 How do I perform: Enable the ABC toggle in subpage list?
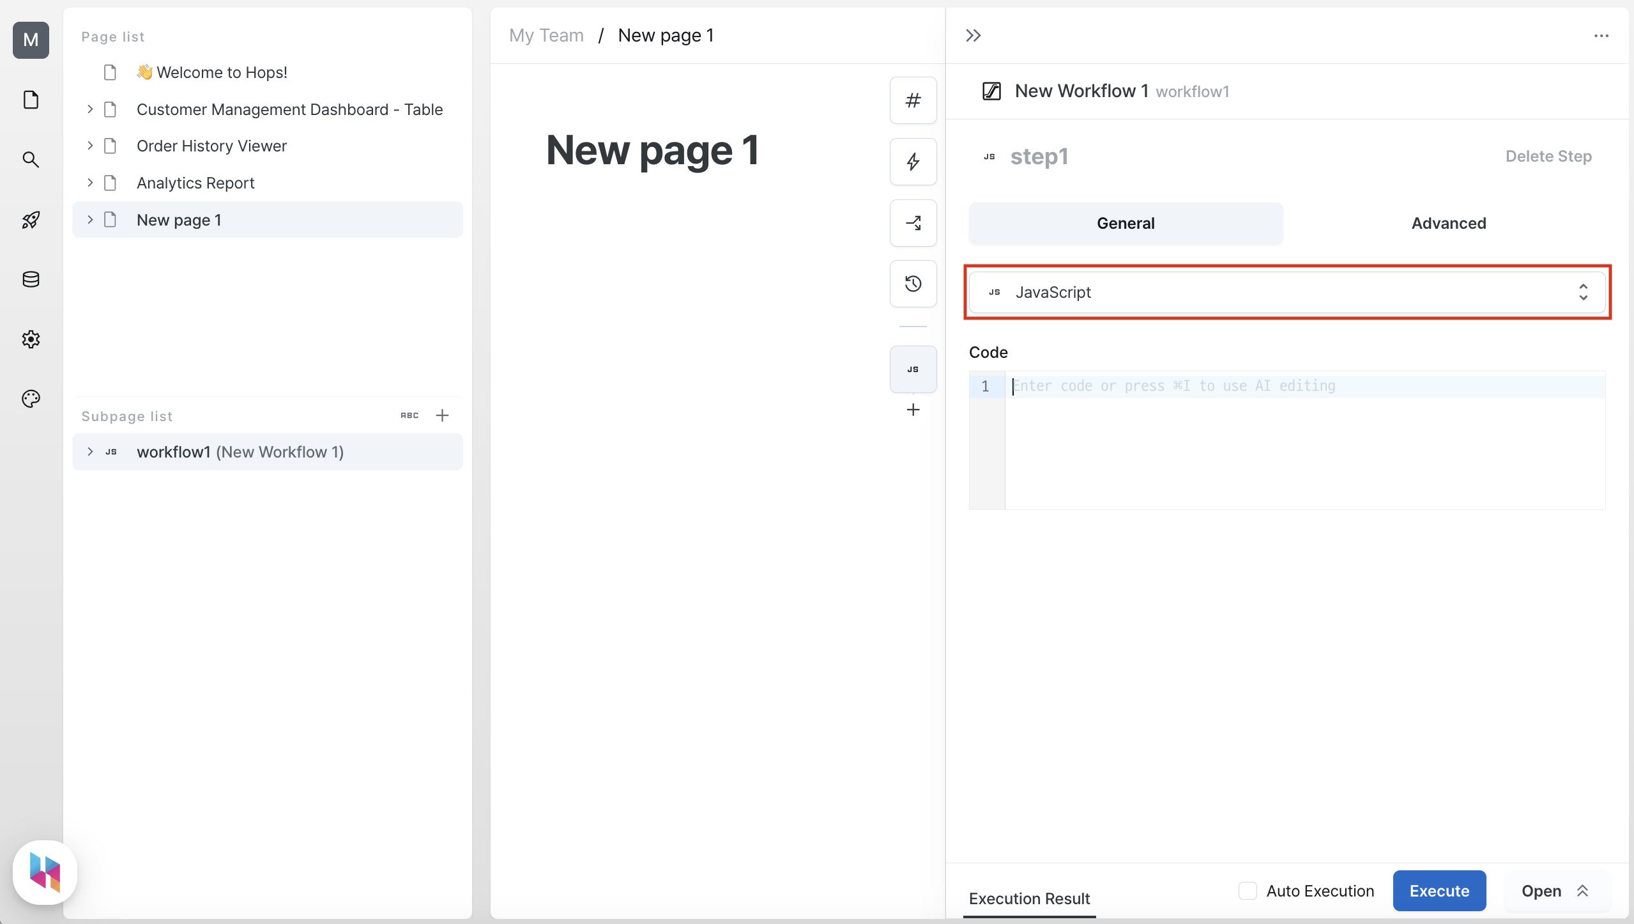coord(409,415)
